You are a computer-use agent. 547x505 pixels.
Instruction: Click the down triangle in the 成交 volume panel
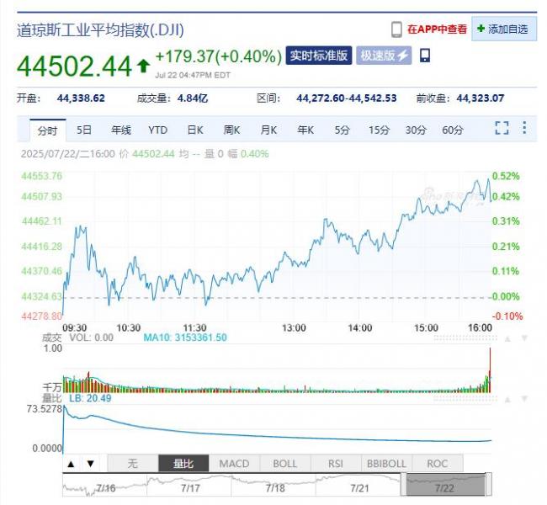(x=524, y=338)
